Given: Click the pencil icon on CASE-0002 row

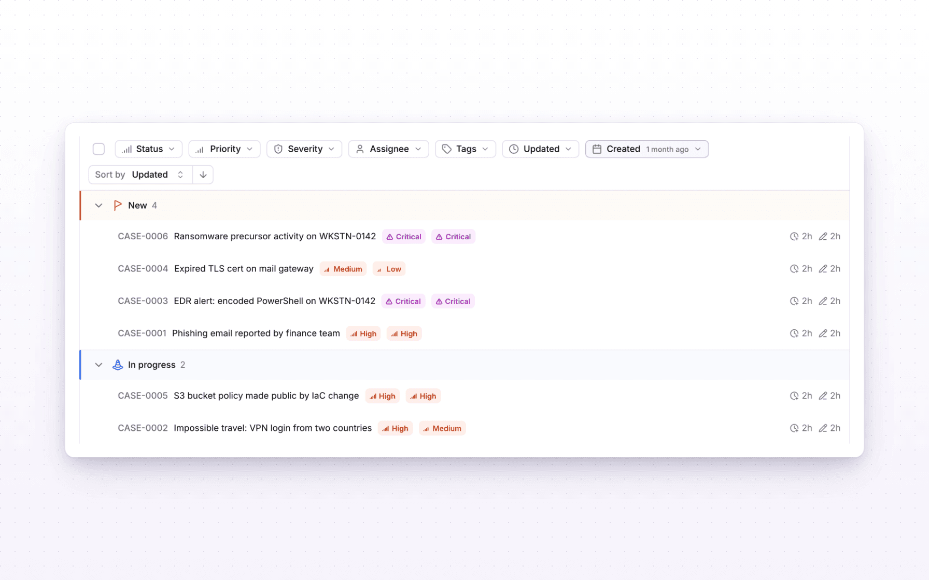Looking at the screenshot, I should [x=823, y=428].
